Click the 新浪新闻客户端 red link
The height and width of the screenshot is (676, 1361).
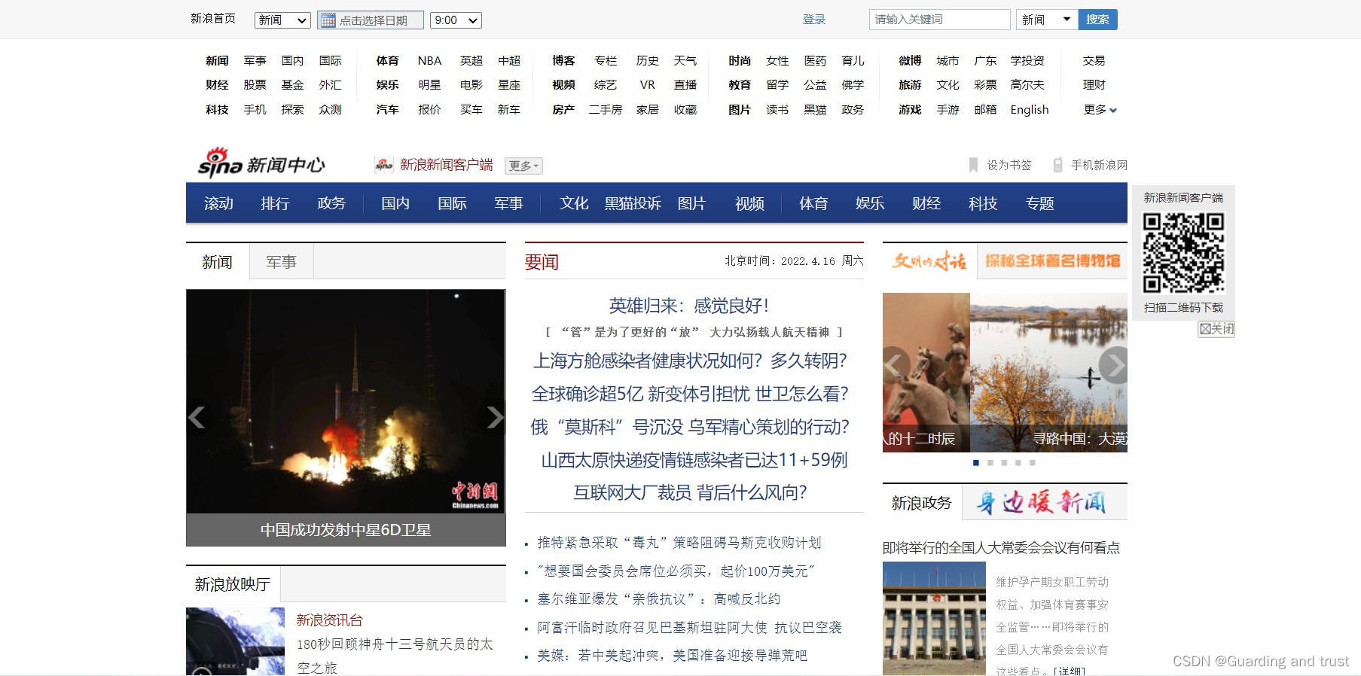pyautogui.click(x=447, y=165)
